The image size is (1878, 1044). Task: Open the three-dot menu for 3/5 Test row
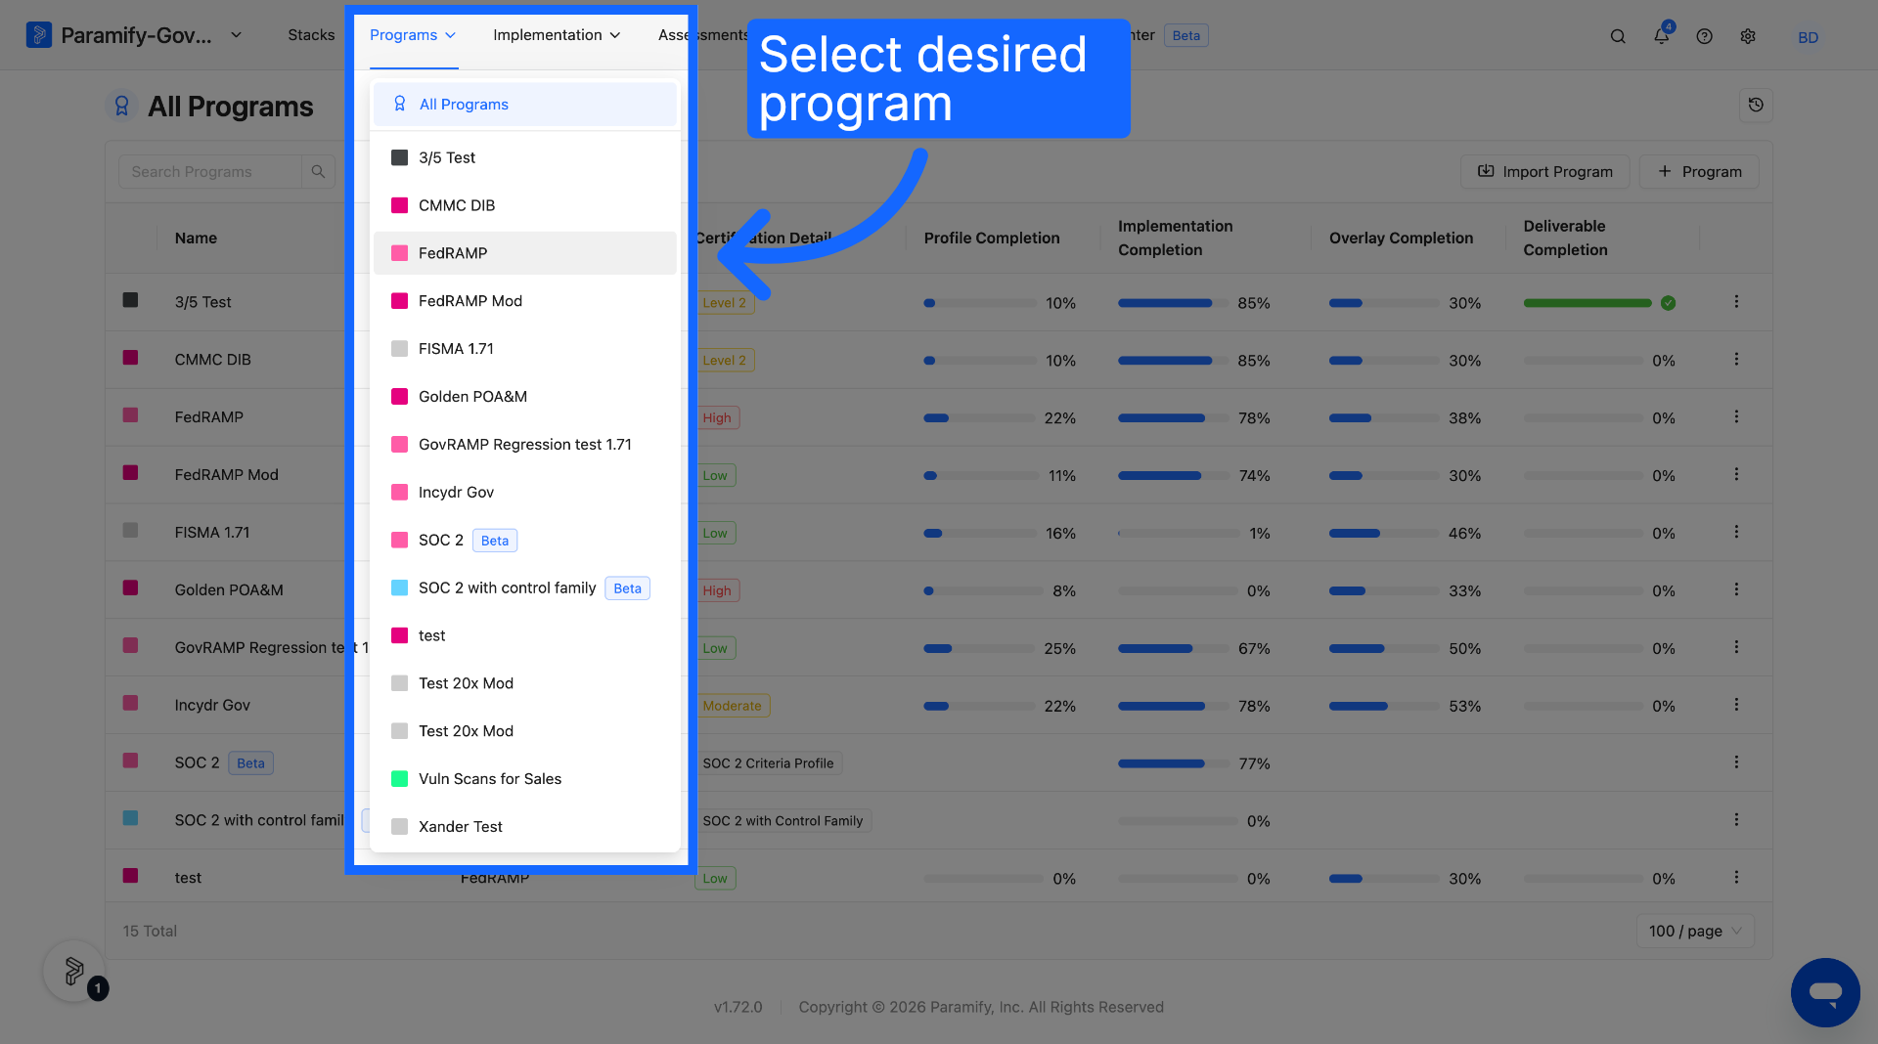tap(1736, 302)
